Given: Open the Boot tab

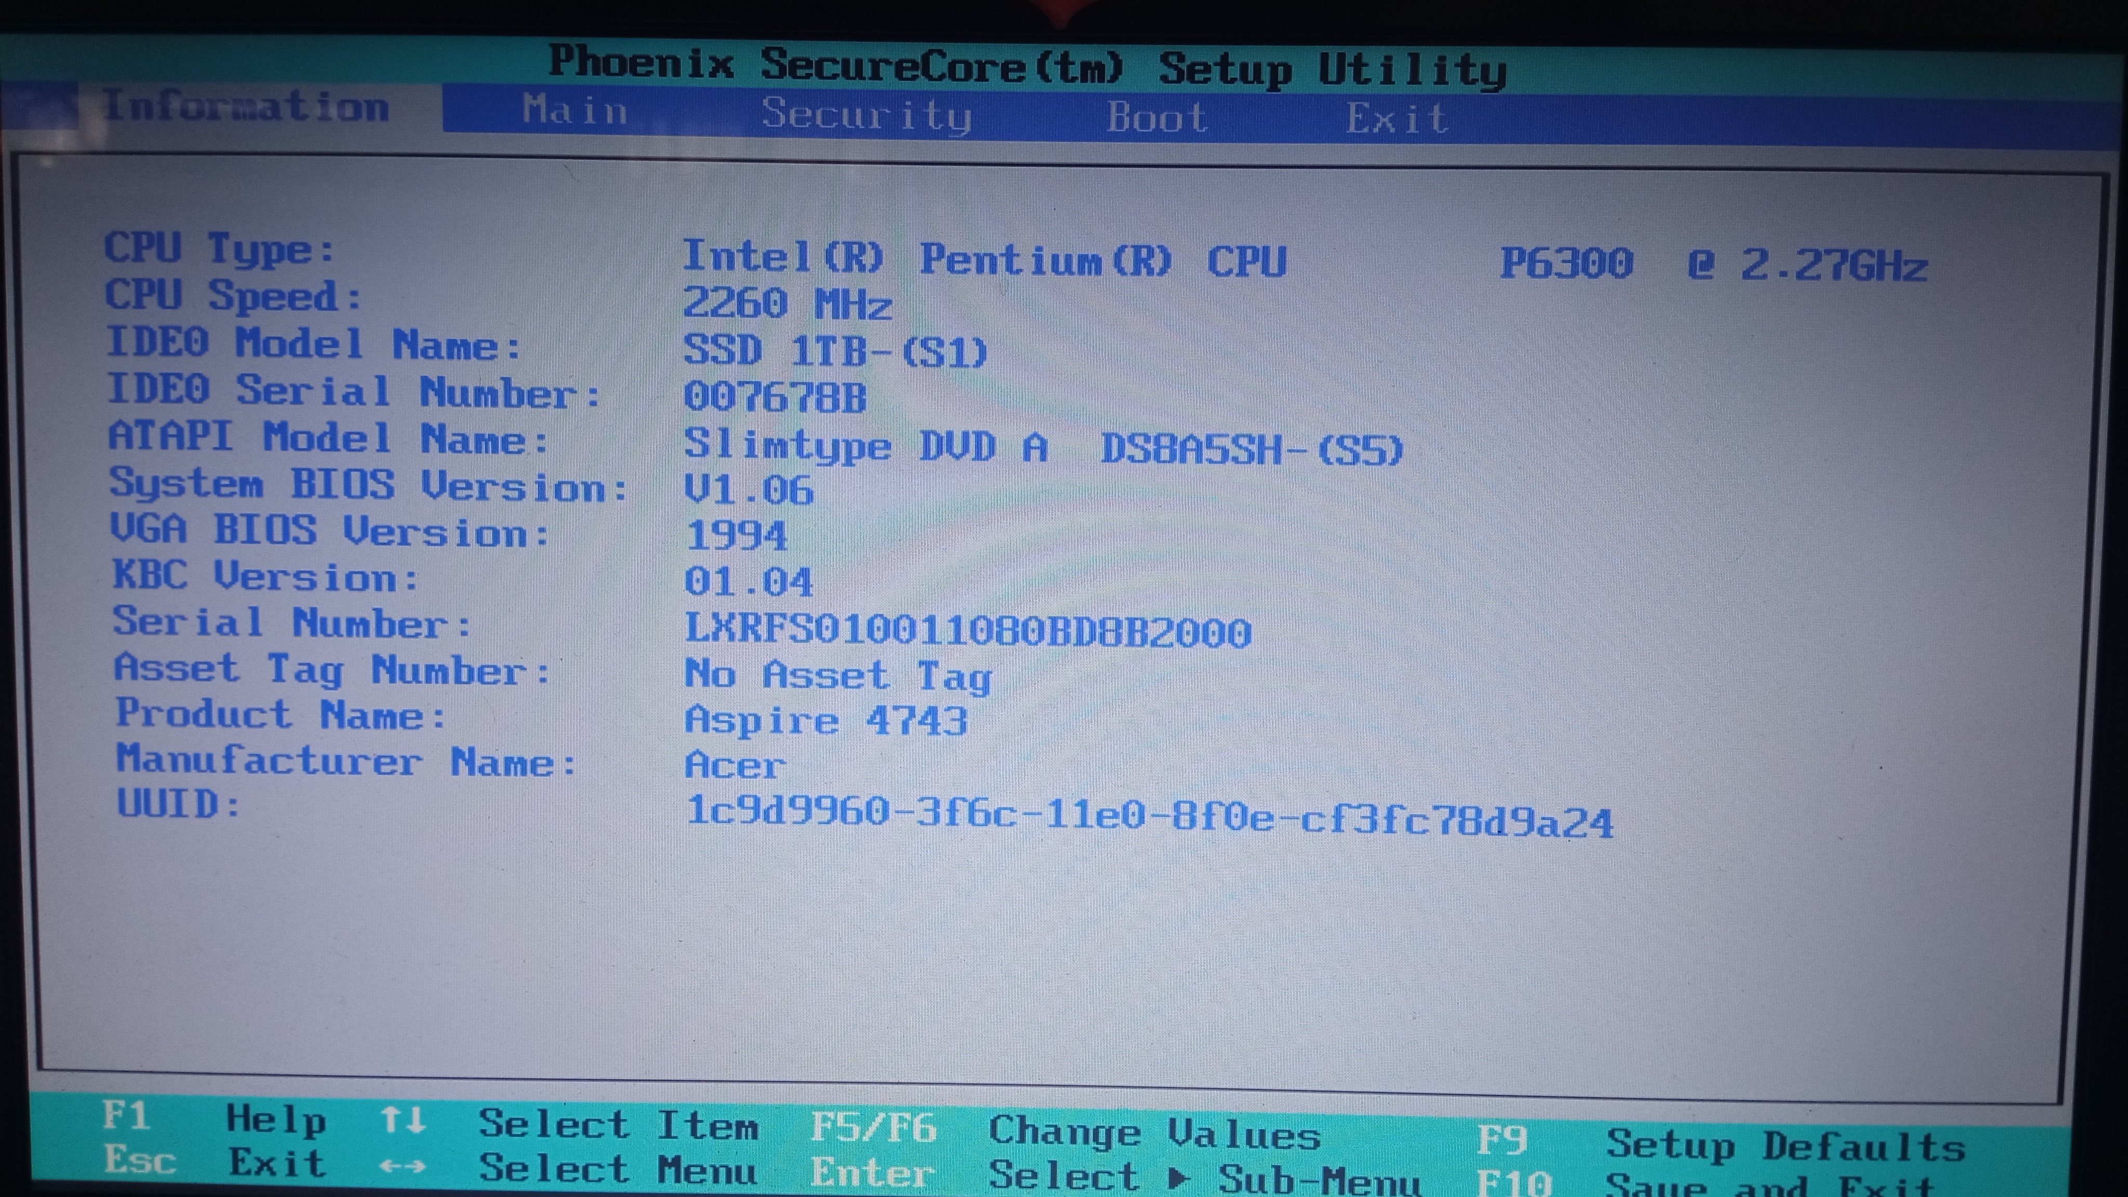Looking at the screenshot, I should coord(1156,116).
